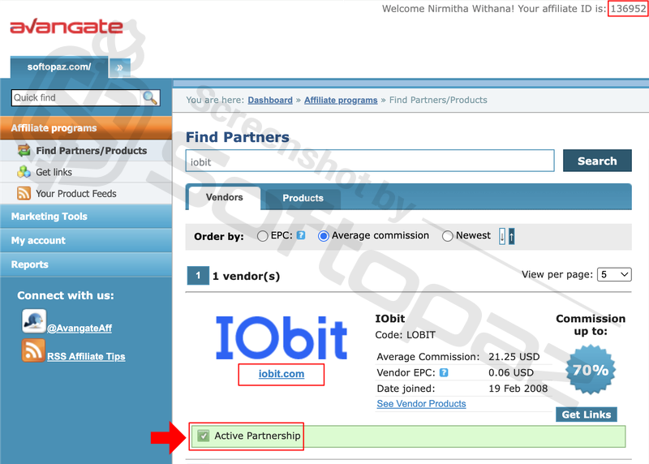Click the 'Code: LOBIT' text

(x=405, y=335)
